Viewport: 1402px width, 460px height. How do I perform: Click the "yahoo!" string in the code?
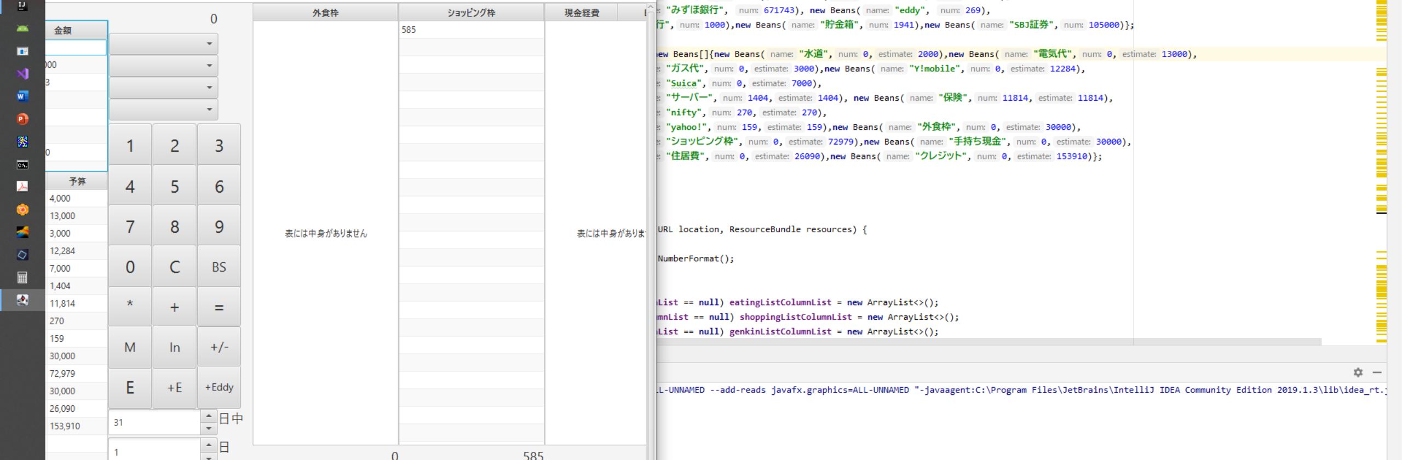(x=687, y=127)
